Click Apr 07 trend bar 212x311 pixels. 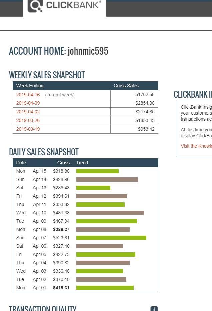point(111,238)
